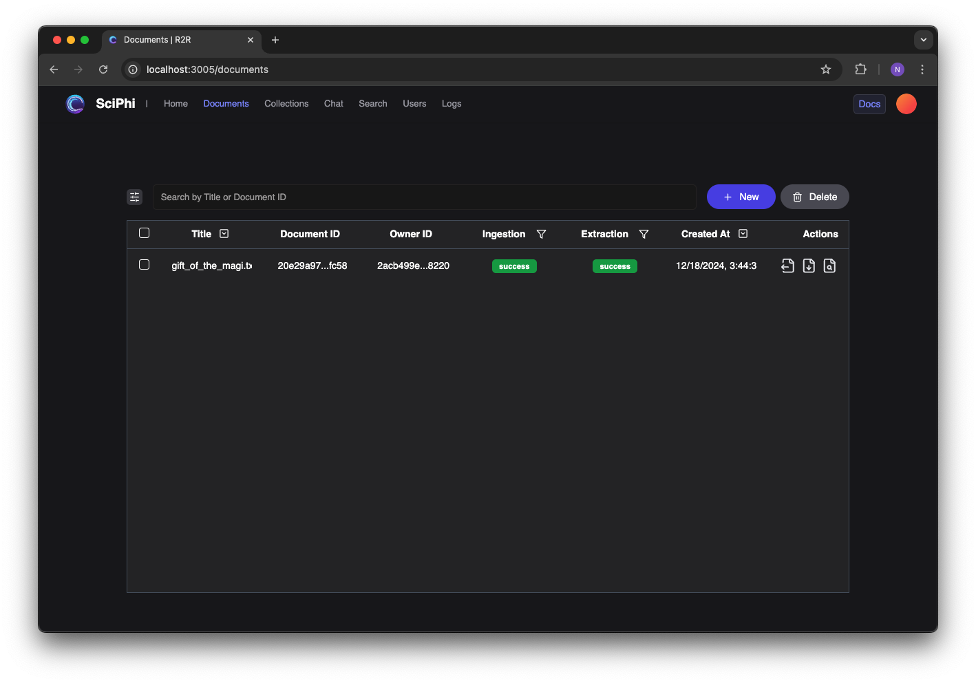The image size is (976, 683).
Task: Bookmark this page with the star icon
Action: click(x=826, y=69)
